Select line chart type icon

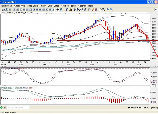[10, 10]
